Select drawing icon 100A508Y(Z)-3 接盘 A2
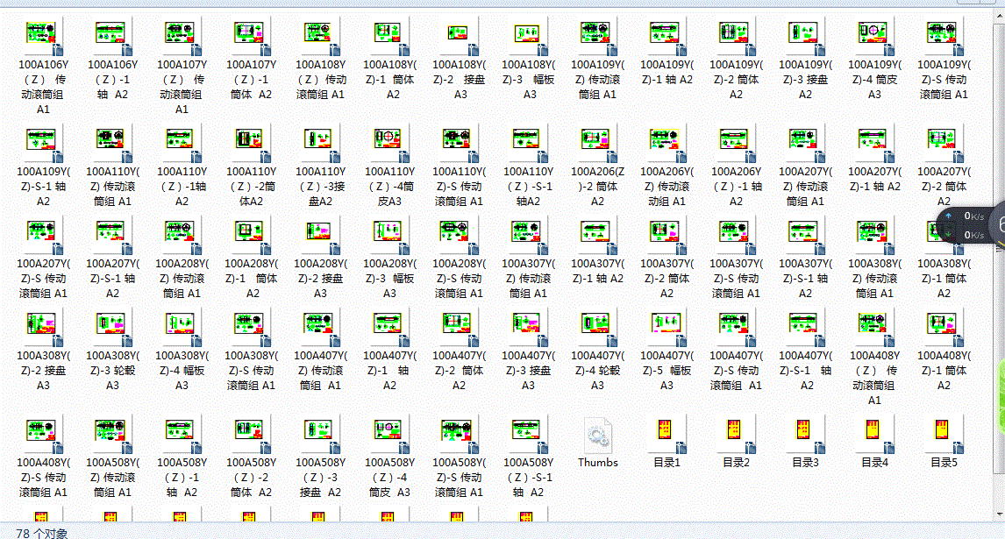This screenshot has width=1005, height=539. tap(320, 434)
